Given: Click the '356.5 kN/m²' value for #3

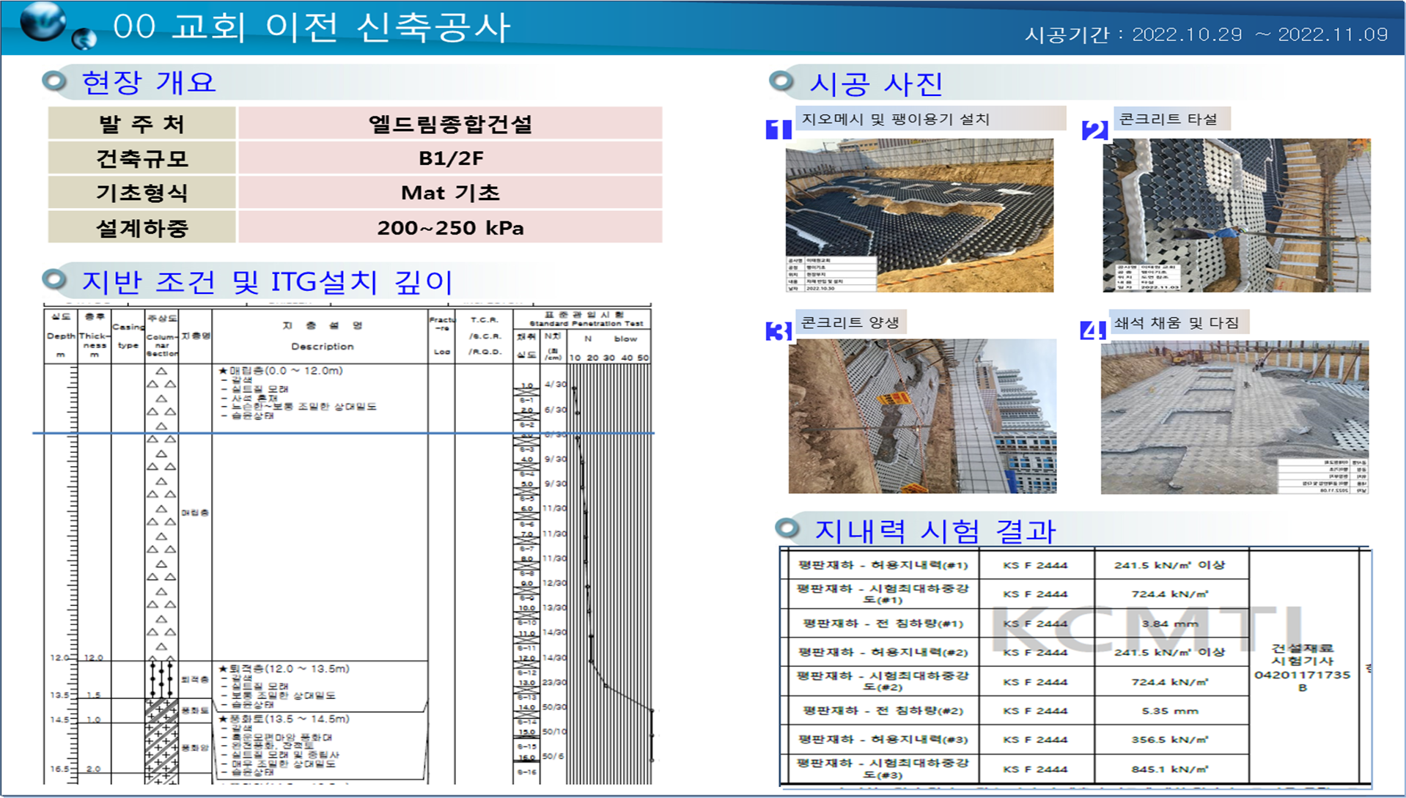Looking at the screenshot, I should click(1169, 739).
